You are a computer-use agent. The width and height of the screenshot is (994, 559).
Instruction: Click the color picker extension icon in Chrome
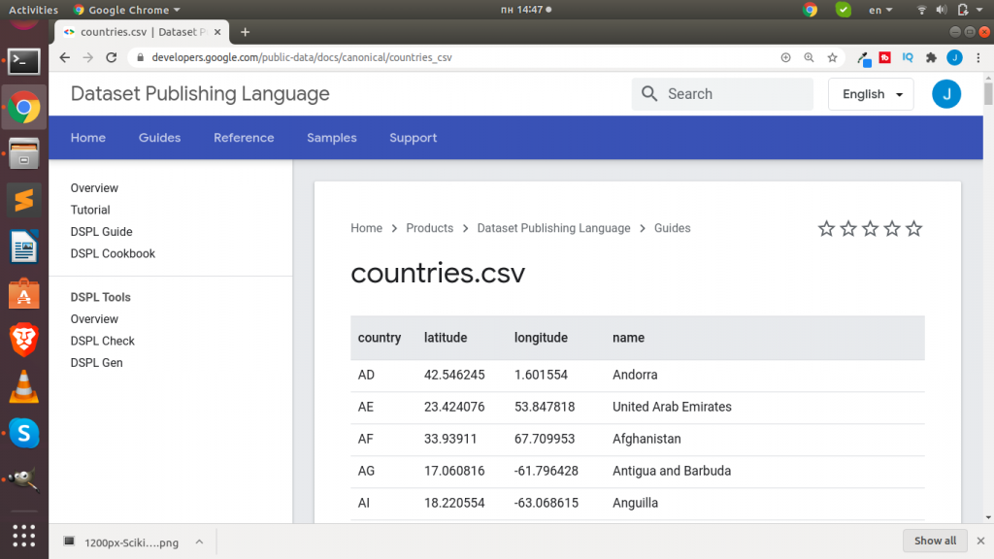pos(864,57)
